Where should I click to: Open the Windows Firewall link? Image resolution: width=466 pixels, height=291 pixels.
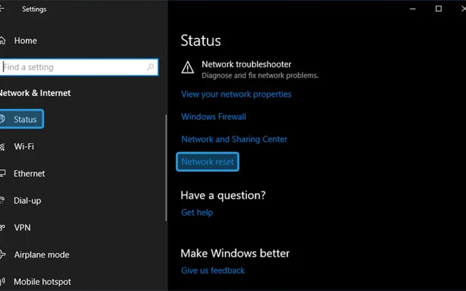(x=214, y=117)
